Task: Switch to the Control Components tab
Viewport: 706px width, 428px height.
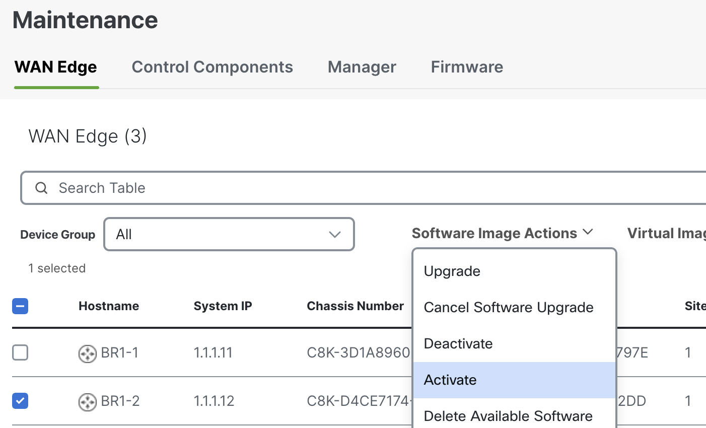Action: [x=212, y=67]
